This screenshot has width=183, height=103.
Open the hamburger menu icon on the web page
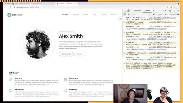tap(120, 19)
